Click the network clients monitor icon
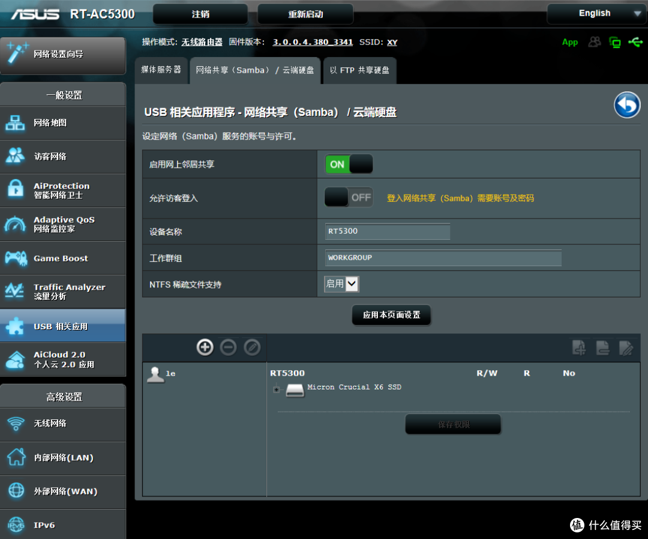Viewport: 648px width, 539px height. (x=615, y=42)
